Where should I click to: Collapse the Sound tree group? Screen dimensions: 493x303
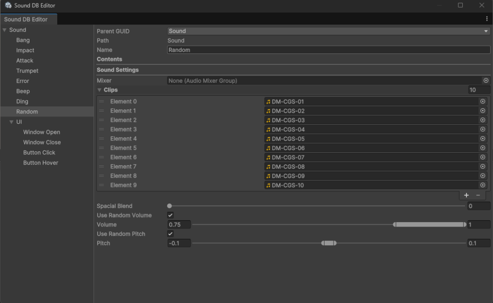[5, 30]
